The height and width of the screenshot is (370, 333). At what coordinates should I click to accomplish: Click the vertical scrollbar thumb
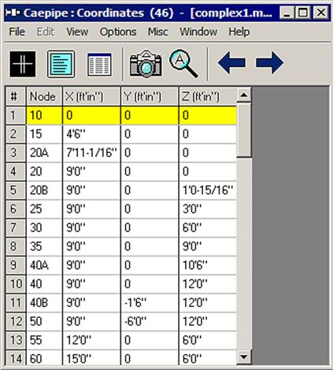pos(244,129)
